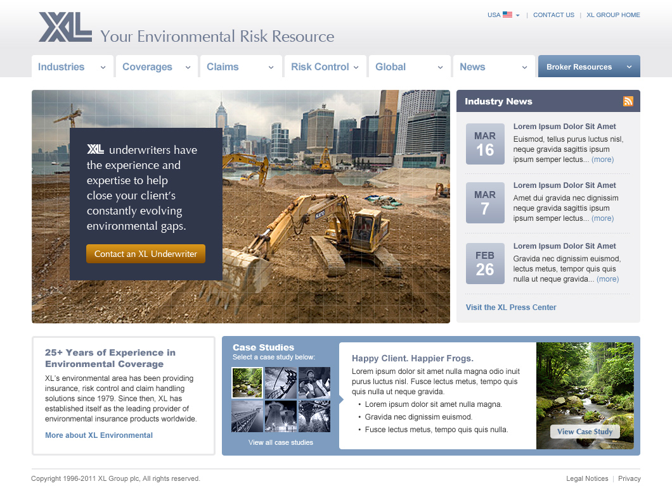
Task: Open the Privacy footer link
Action: point(629,478)
